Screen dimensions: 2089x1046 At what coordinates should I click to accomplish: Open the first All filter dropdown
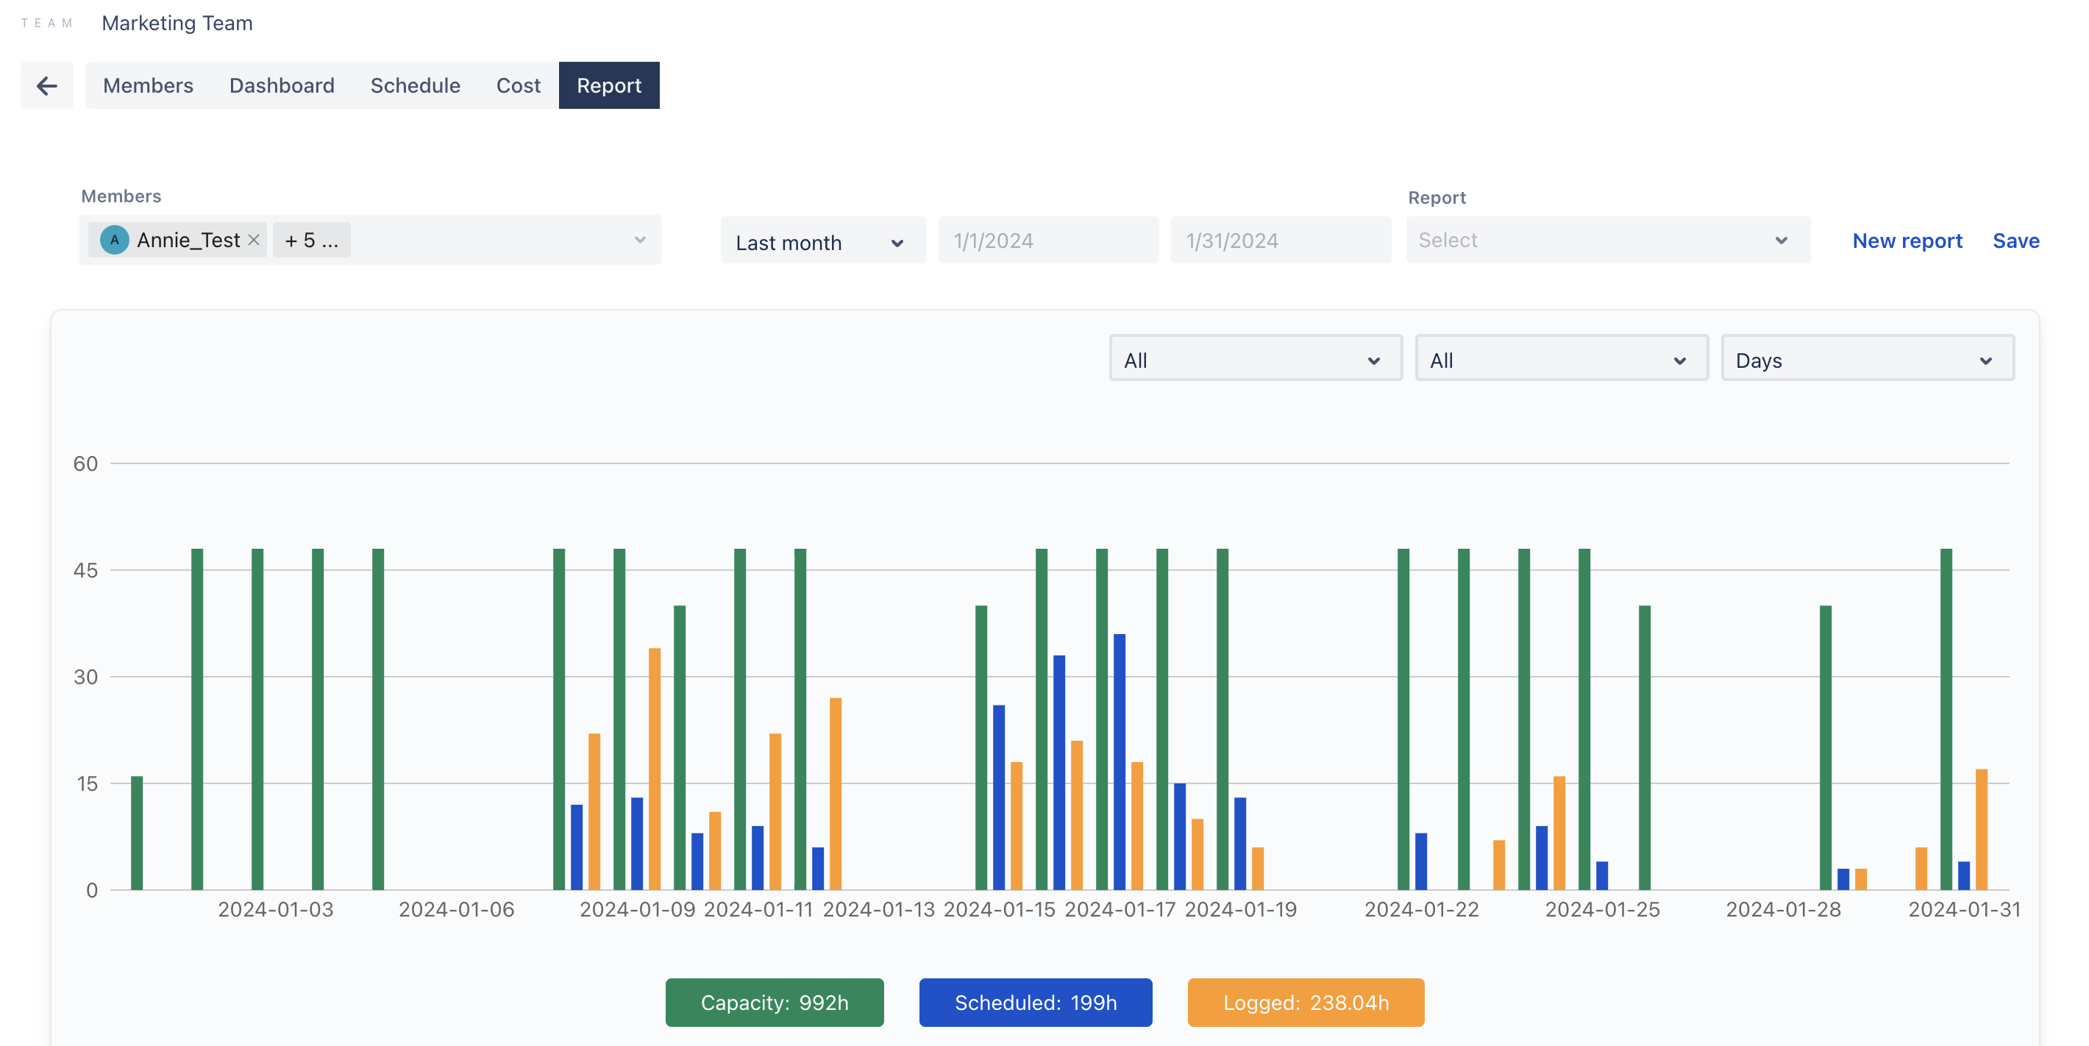point(1256,359)
